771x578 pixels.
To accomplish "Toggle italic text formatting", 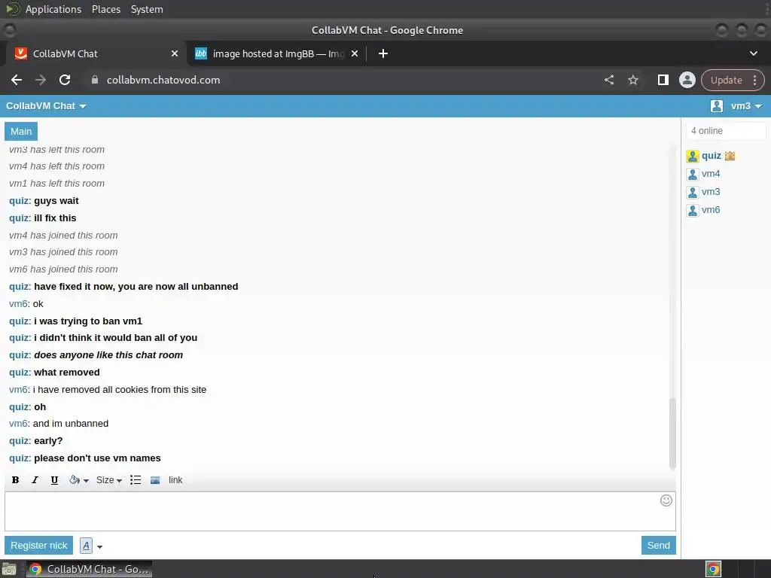I will pyautogui.click(x=35, y=480).
